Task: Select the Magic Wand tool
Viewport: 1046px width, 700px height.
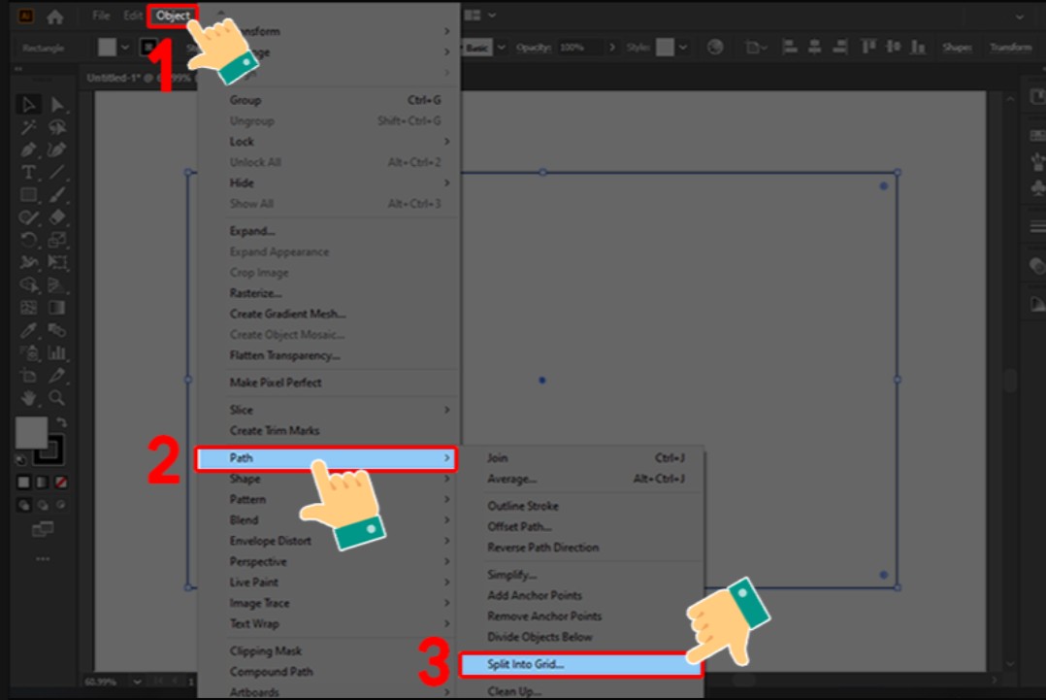Action: [29, 127]
